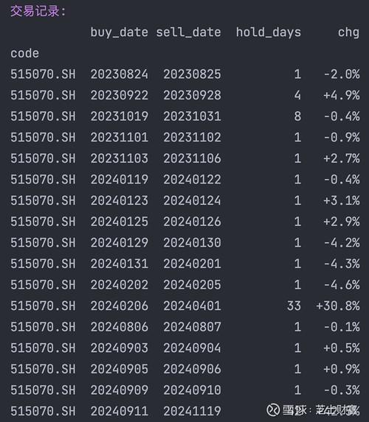The height and width of the screenshot is (422, 369).
Task: Click buy date 20230824 cell
Action: (120, 74)
